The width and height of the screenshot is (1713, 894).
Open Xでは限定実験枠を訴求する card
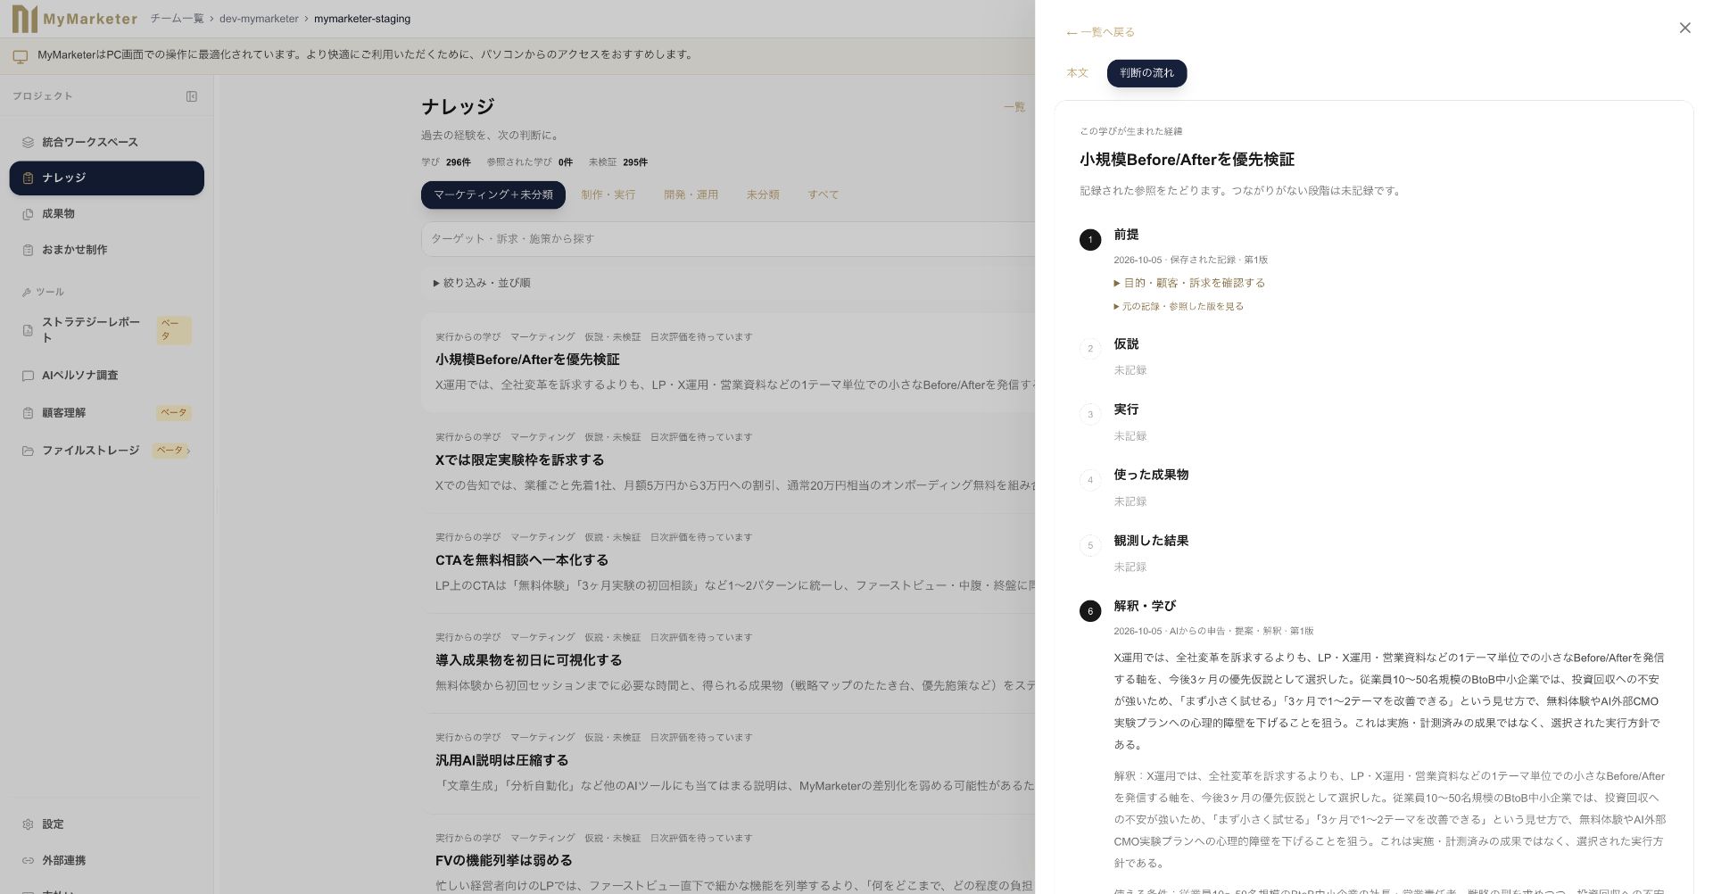click(728, 462)
